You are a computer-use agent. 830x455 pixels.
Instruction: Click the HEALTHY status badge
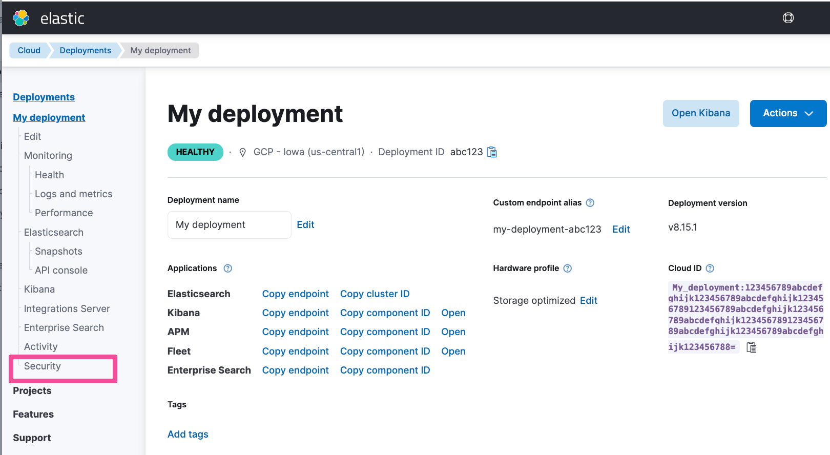(195, 152)
